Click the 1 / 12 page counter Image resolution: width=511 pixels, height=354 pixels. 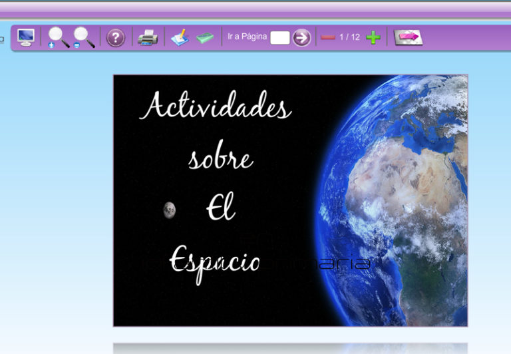pyautogui.click(x=349, y=37)
